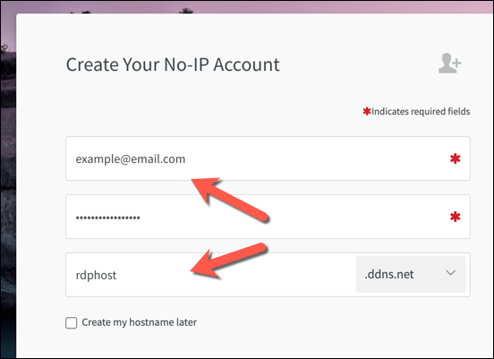This screenshot has height=359, width=494.
Task: Click the password dots inside the password box
Action: 107,218
